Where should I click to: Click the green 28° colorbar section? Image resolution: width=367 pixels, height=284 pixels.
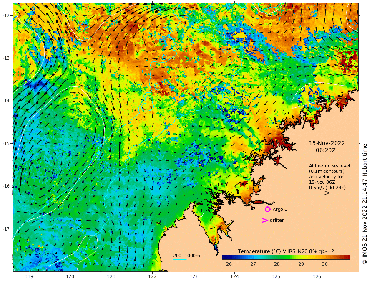coord(277,258)
